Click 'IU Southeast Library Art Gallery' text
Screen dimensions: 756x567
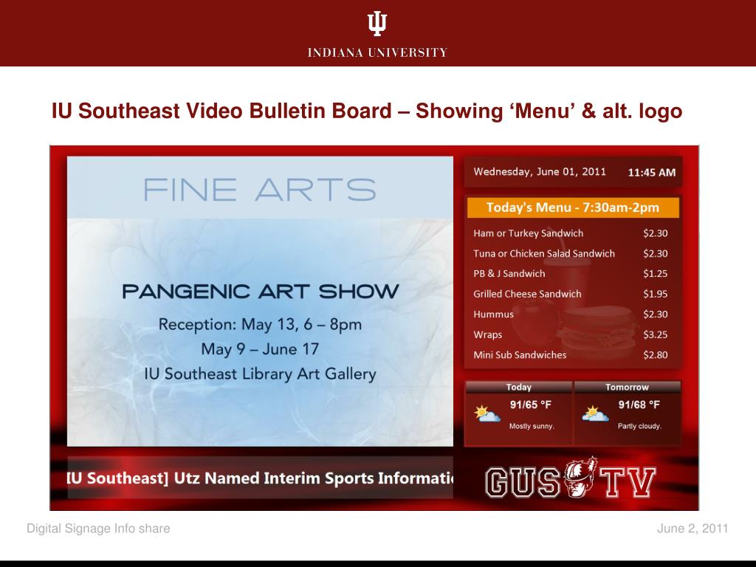click(x=261, y=374)
